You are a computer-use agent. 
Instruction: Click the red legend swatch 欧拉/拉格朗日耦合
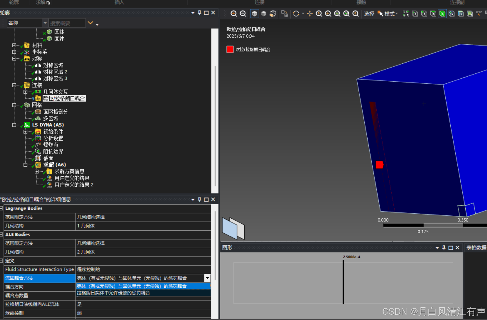coord(230,49)
